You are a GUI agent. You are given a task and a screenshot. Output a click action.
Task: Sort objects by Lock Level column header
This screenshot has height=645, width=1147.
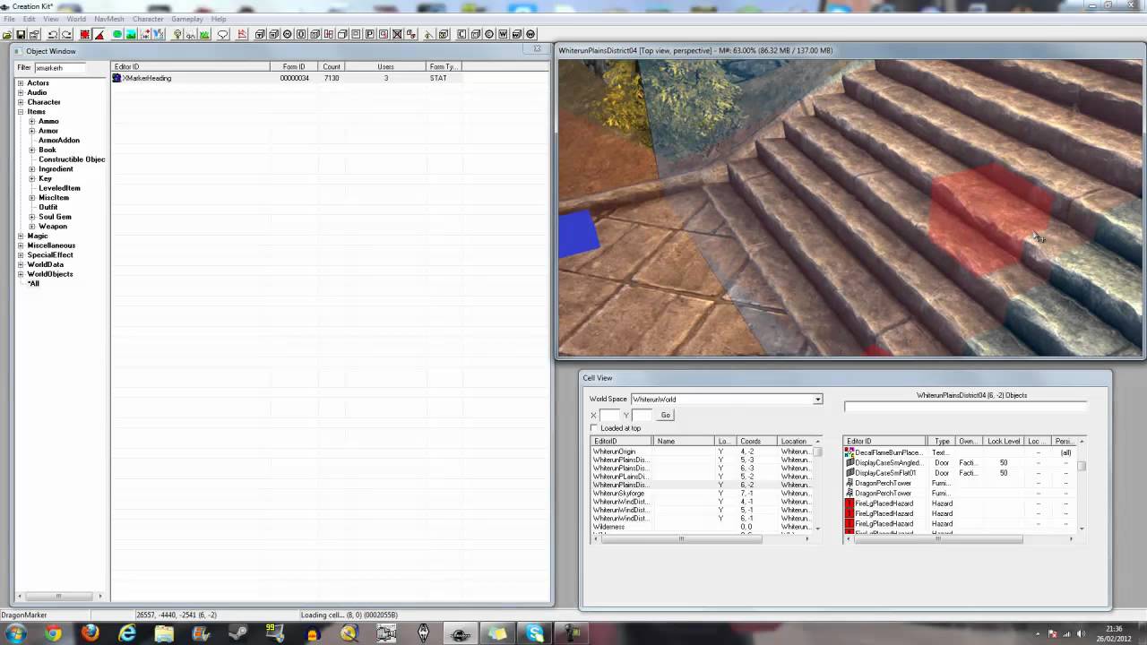pyautogui.click(x=1004, y=442)
